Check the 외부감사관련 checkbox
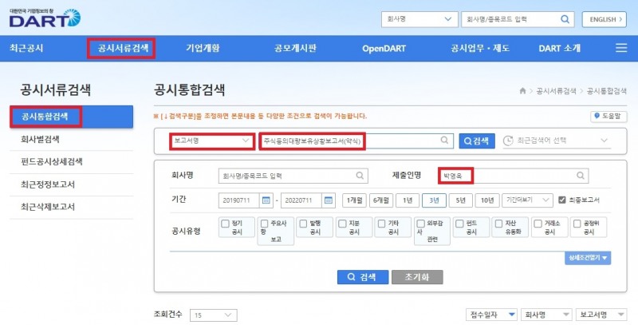This screenshot has width=638, height=325. (x=421, y=224)
